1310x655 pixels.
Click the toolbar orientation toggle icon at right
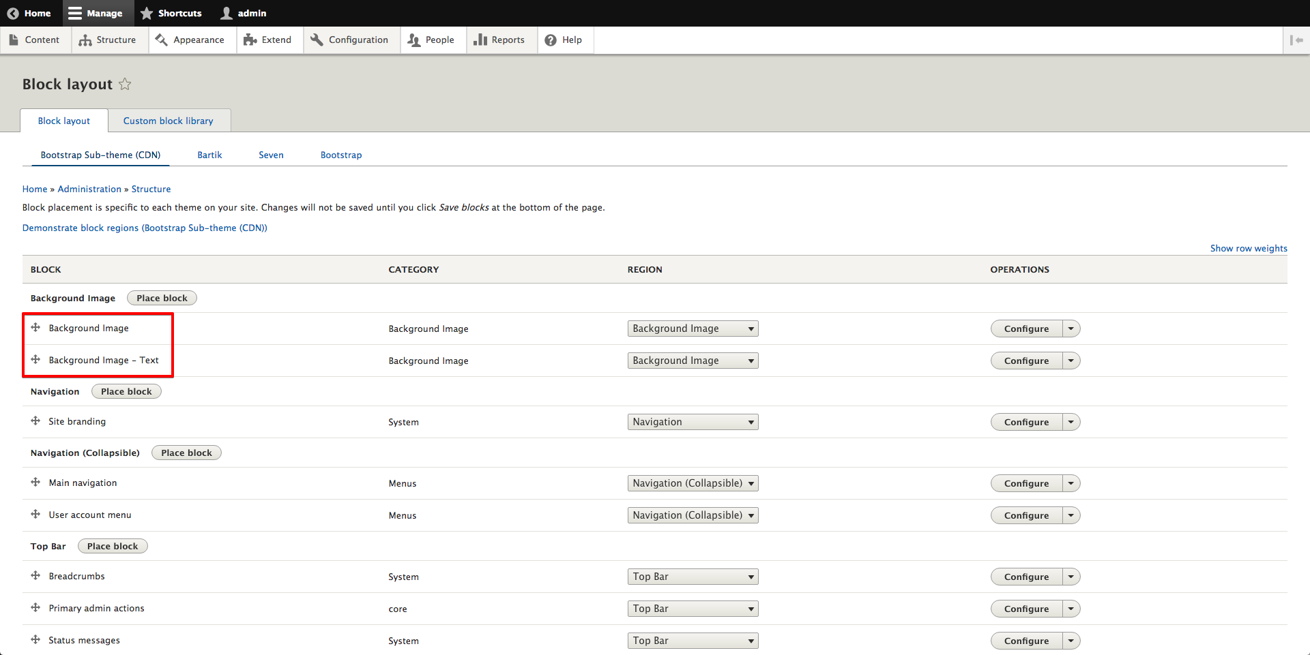coord(1296,40)
